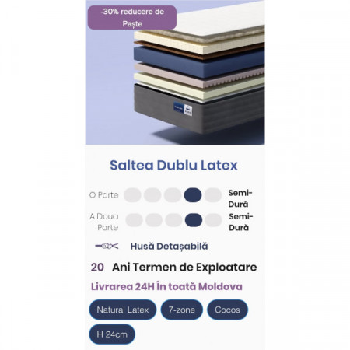Select third firmness dot in A Doua Parte row

point(173,220)
